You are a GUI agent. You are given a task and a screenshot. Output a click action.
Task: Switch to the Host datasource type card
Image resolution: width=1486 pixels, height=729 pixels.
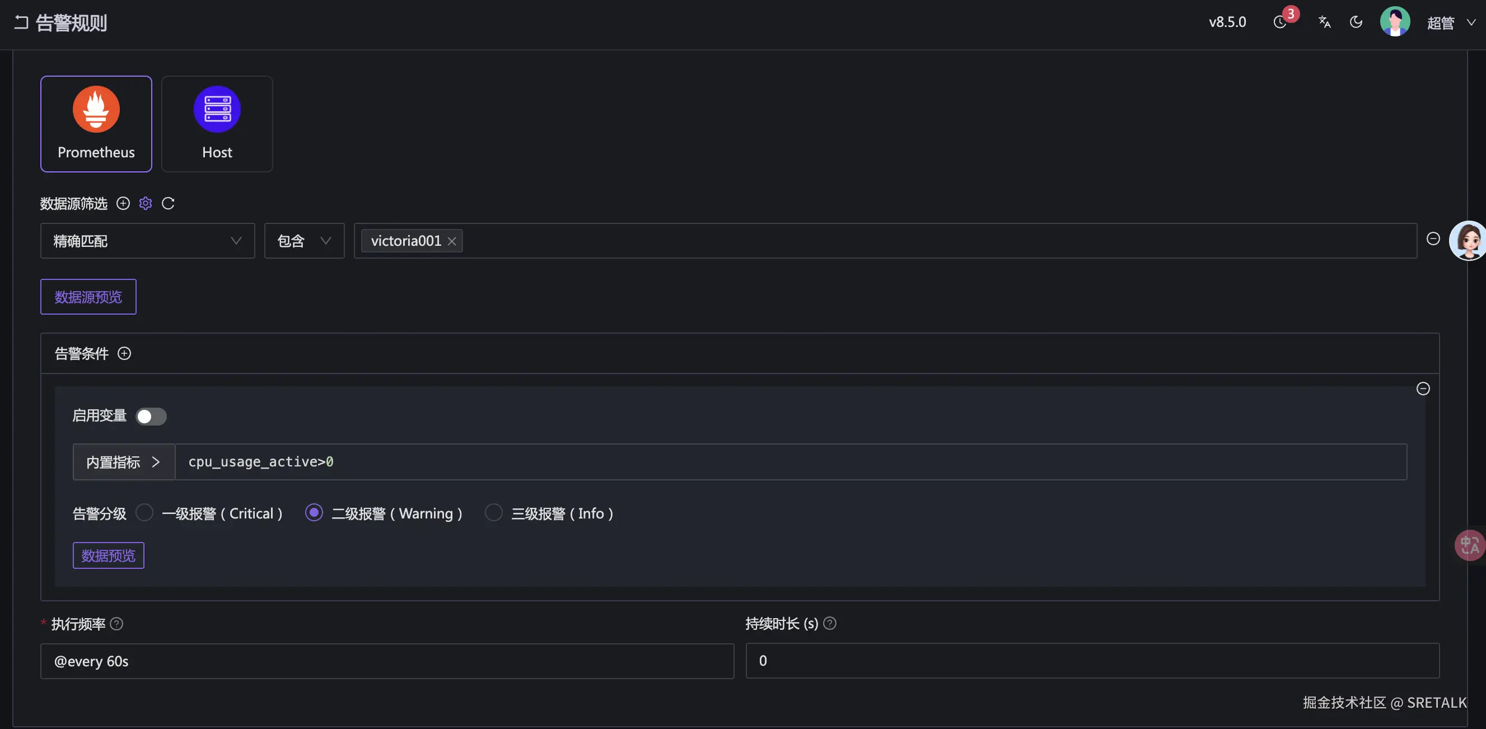pos(217,123)
